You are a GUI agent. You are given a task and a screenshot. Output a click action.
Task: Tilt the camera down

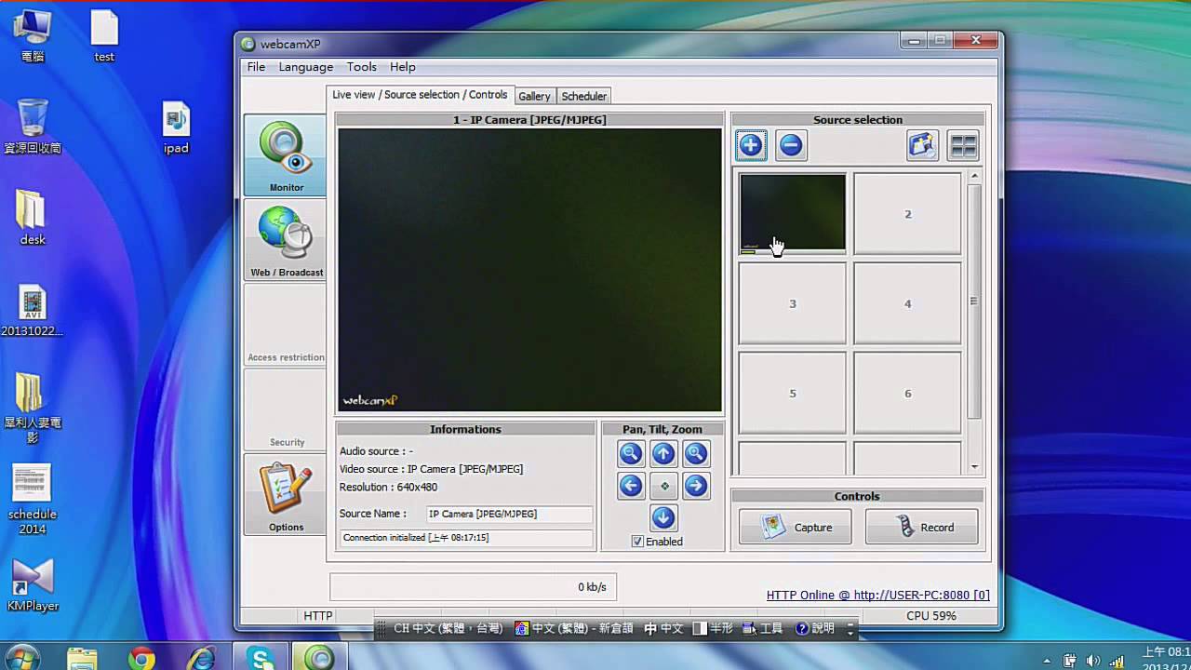tap(663, 517)
